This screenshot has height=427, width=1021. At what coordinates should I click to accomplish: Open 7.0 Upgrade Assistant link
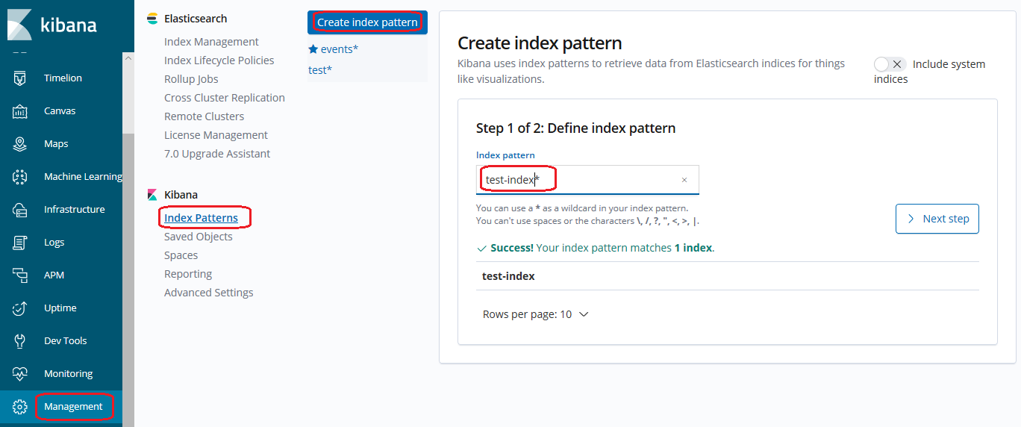coord(217,154)
